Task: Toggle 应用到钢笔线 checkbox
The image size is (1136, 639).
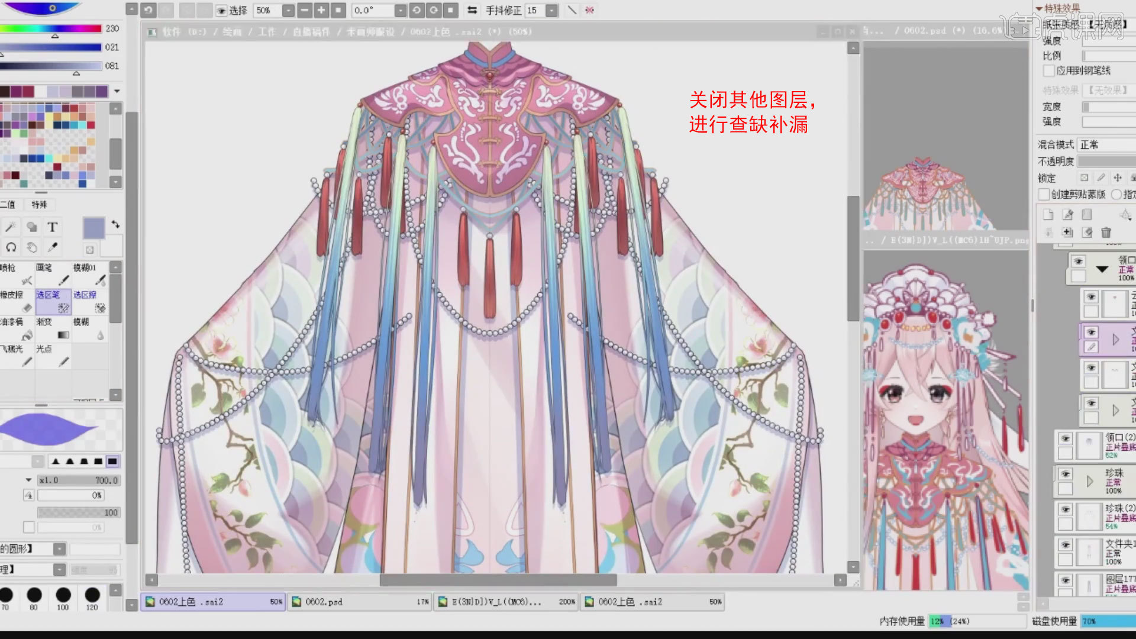Action: tap(1048, 71)
